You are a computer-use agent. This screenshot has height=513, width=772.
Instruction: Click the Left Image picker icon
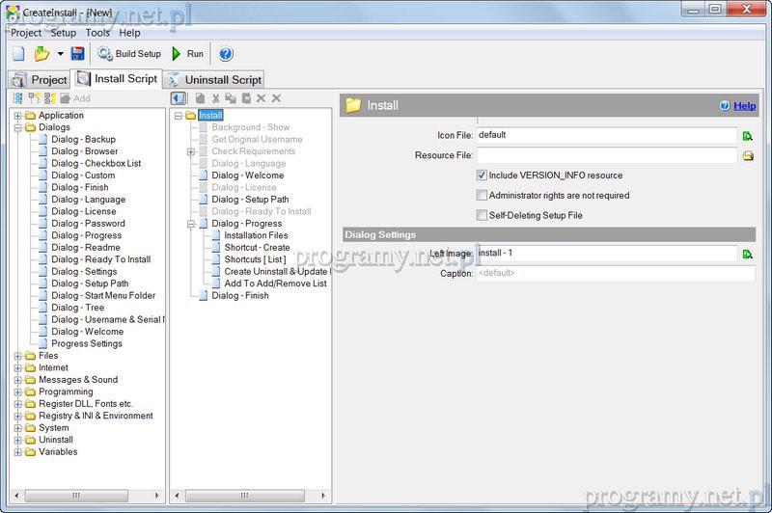click(x=747, y=254)
